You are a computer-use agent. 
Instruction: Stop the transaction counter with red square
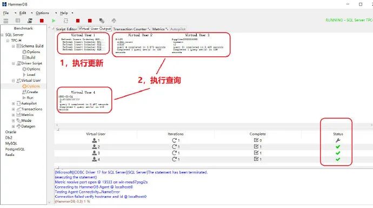pyautogui.click(x=78, y=21)
